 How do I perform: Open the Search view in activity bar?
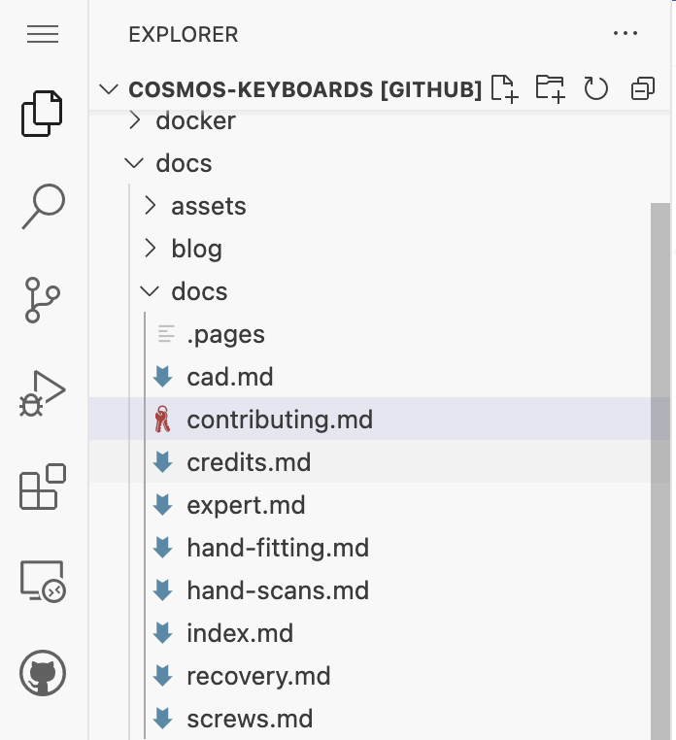click(x=43, y=206)
